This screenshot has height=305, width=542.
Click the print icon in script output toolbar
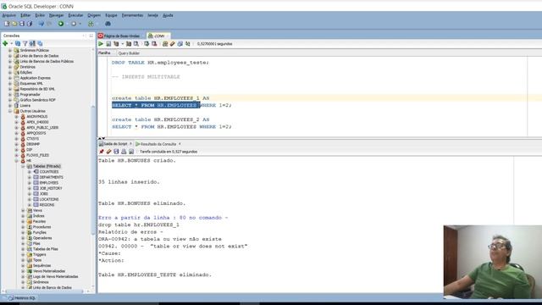[124, 152]
